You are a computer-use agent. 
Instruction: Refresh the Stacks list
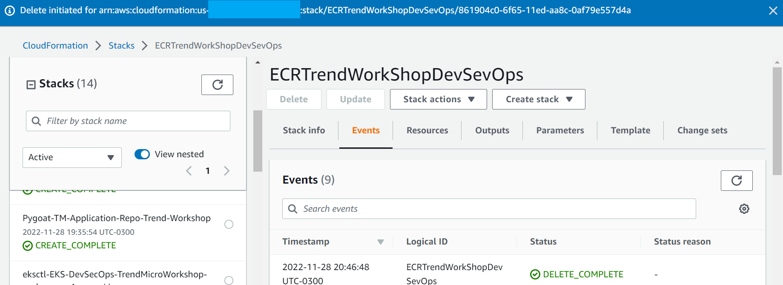coord(217,84)
